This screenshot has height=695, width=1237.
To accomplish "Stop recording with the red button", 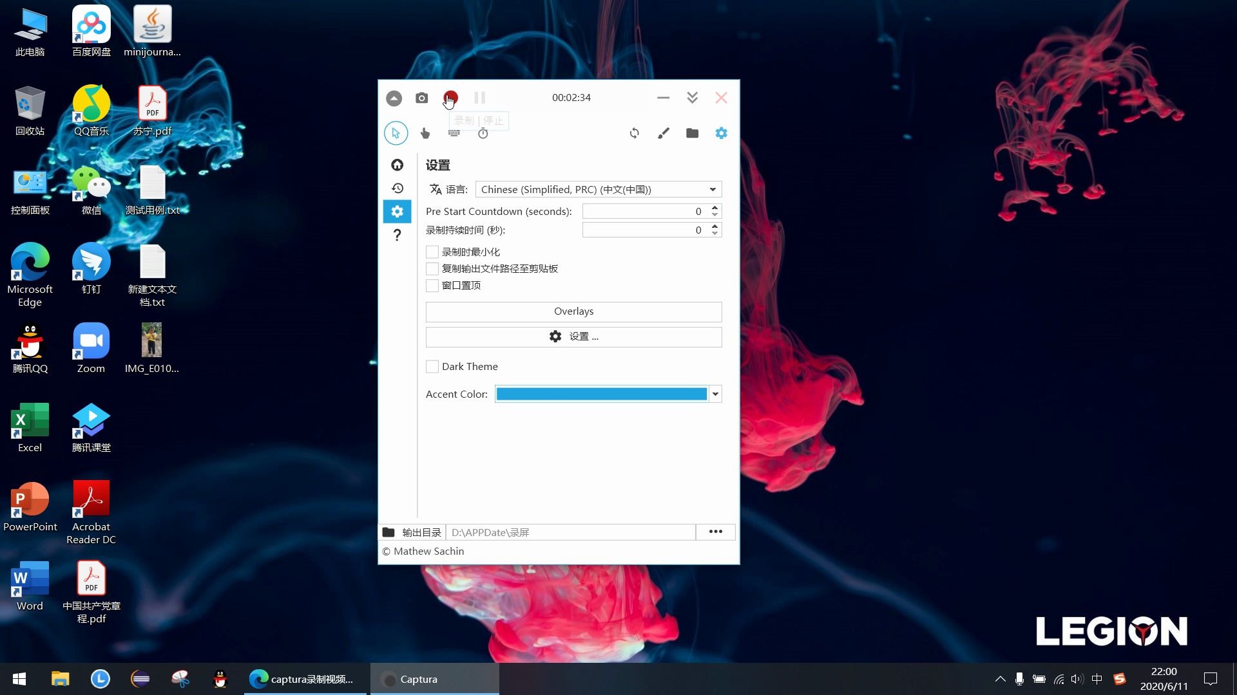I will (450, 98).
